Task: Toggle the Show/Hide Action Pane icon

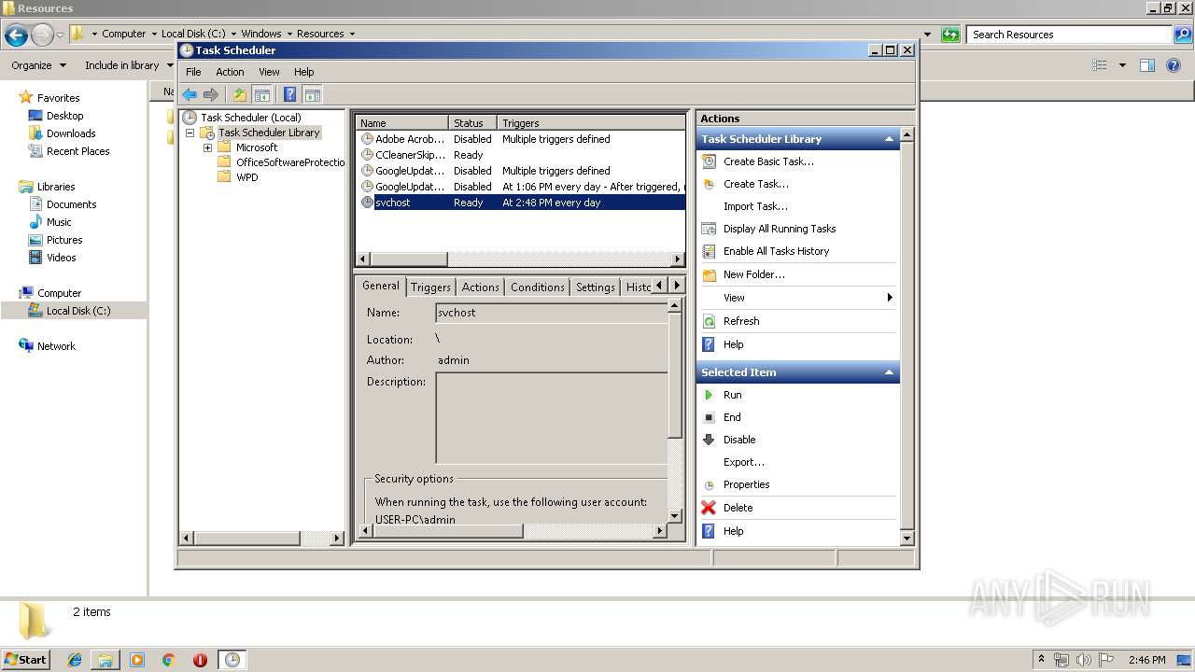Action: point(313,94)
